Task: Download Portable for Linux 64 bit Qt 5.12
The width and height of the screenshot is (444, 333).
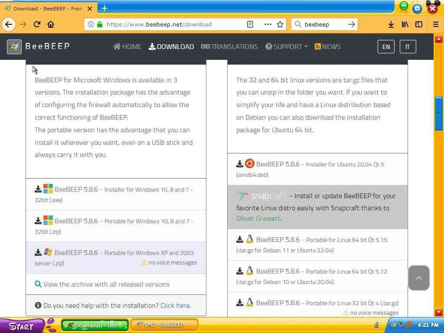Action: 317,276
